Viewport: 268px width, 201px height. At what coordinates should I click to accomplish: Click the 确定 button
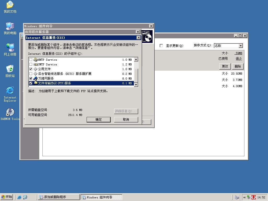tap(99, 120)
